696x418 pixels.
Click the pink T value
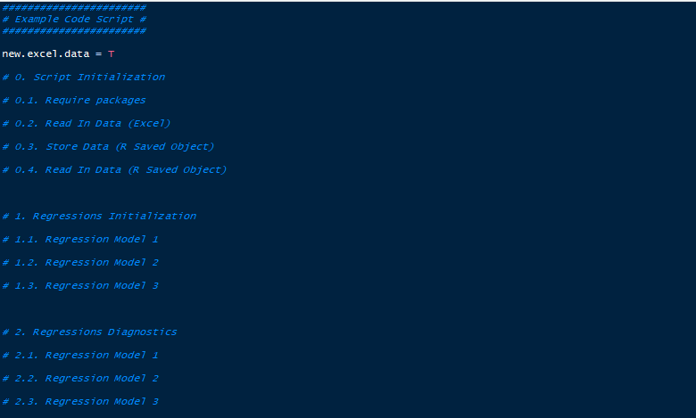tap(111, 54)
